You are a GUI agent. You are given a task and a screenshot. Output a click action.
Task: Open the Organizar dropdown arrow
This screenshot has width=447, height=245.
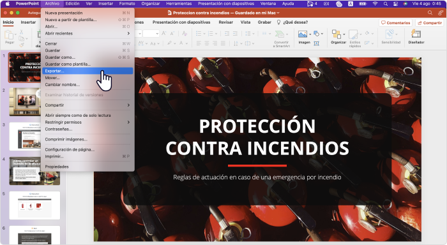[344, 34]
